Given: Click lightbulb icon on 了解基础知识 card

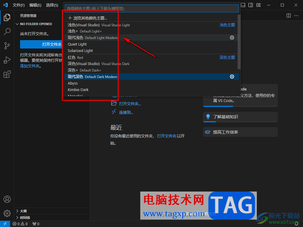Looking at the screenshot, I should pos(208,116).
